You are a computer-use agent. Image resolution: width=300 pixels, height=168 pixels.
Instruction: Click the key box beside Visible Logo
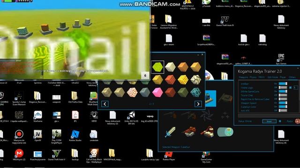[x=296, y=87]
